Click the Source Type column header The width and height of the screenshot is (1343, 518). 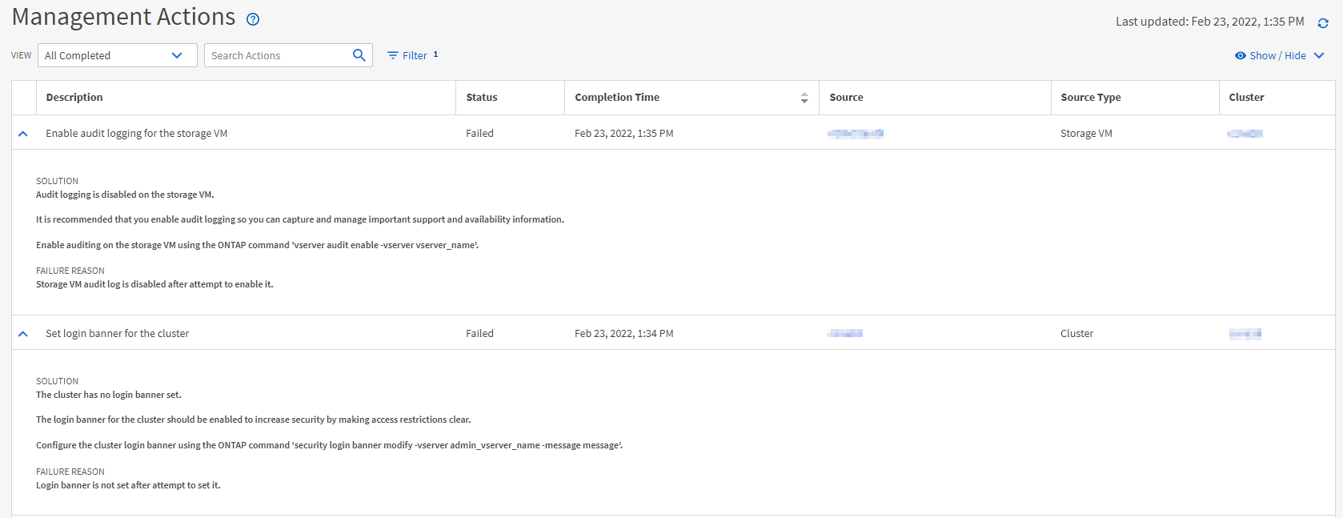tap(1090, 98)
